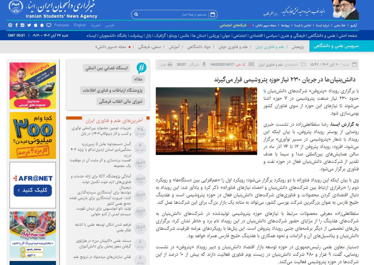Click the petrochemical plant article image
The height and width of the screenshot is (265, 374).
(206, 121)
